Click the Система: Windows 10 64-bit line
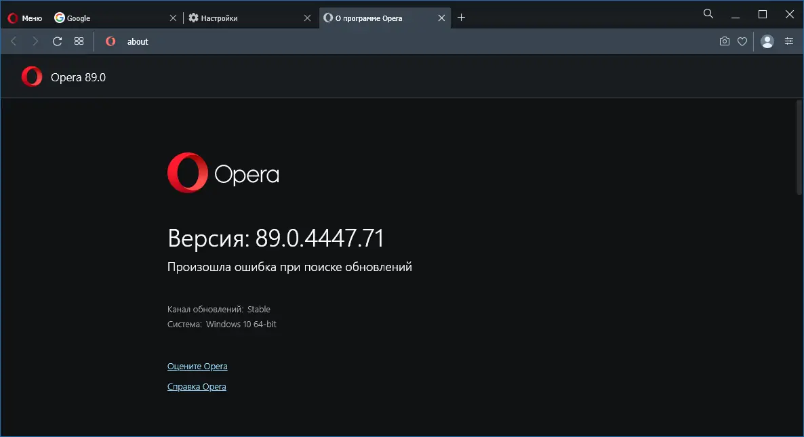The width and height of the screenshot is (804, 437). coord(222,325)
